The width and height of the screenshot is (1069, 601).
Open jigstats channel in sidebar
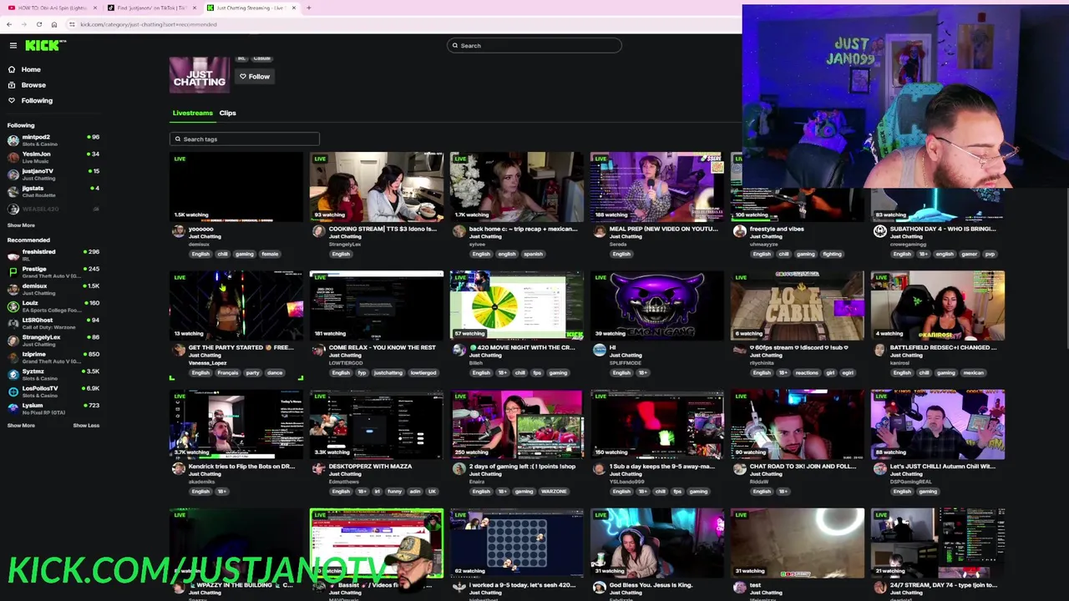tap(52, 190)
